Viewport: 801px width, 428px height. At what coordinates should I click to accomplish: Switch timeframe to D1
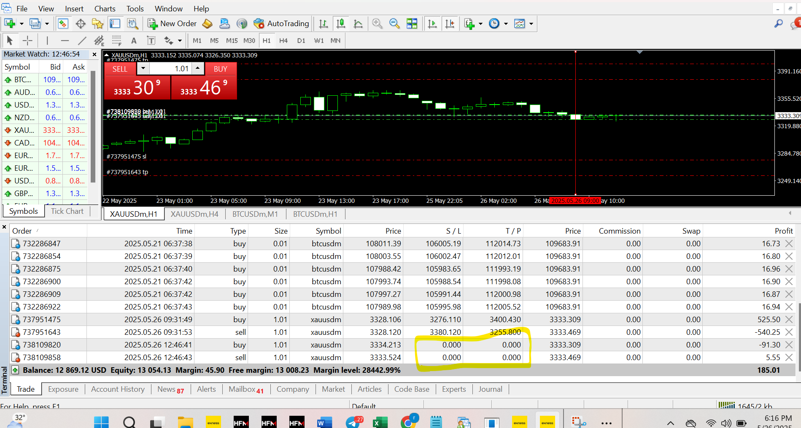point(301,40)
